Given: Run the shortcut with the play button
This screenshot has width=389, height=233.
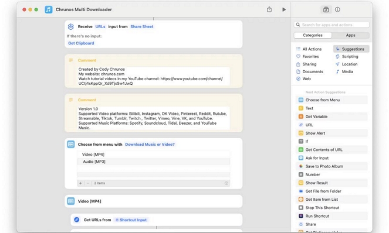Looking at the screenshot, I should point(284,9).
